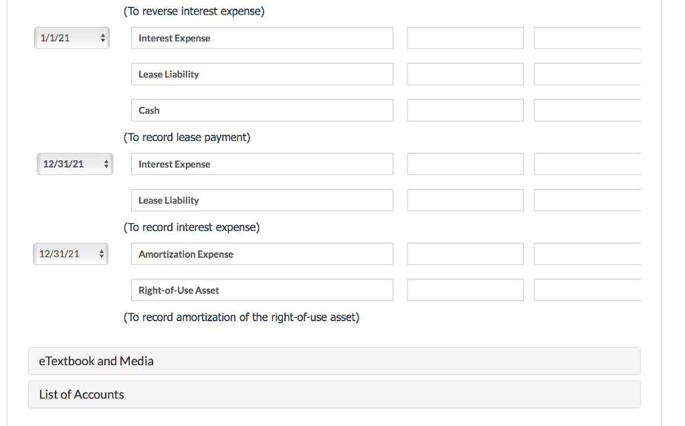Click the debit field beside Amortization Expense
This screenshot has height=426, width=685.
pyautogui.click(x=464, y=254)
